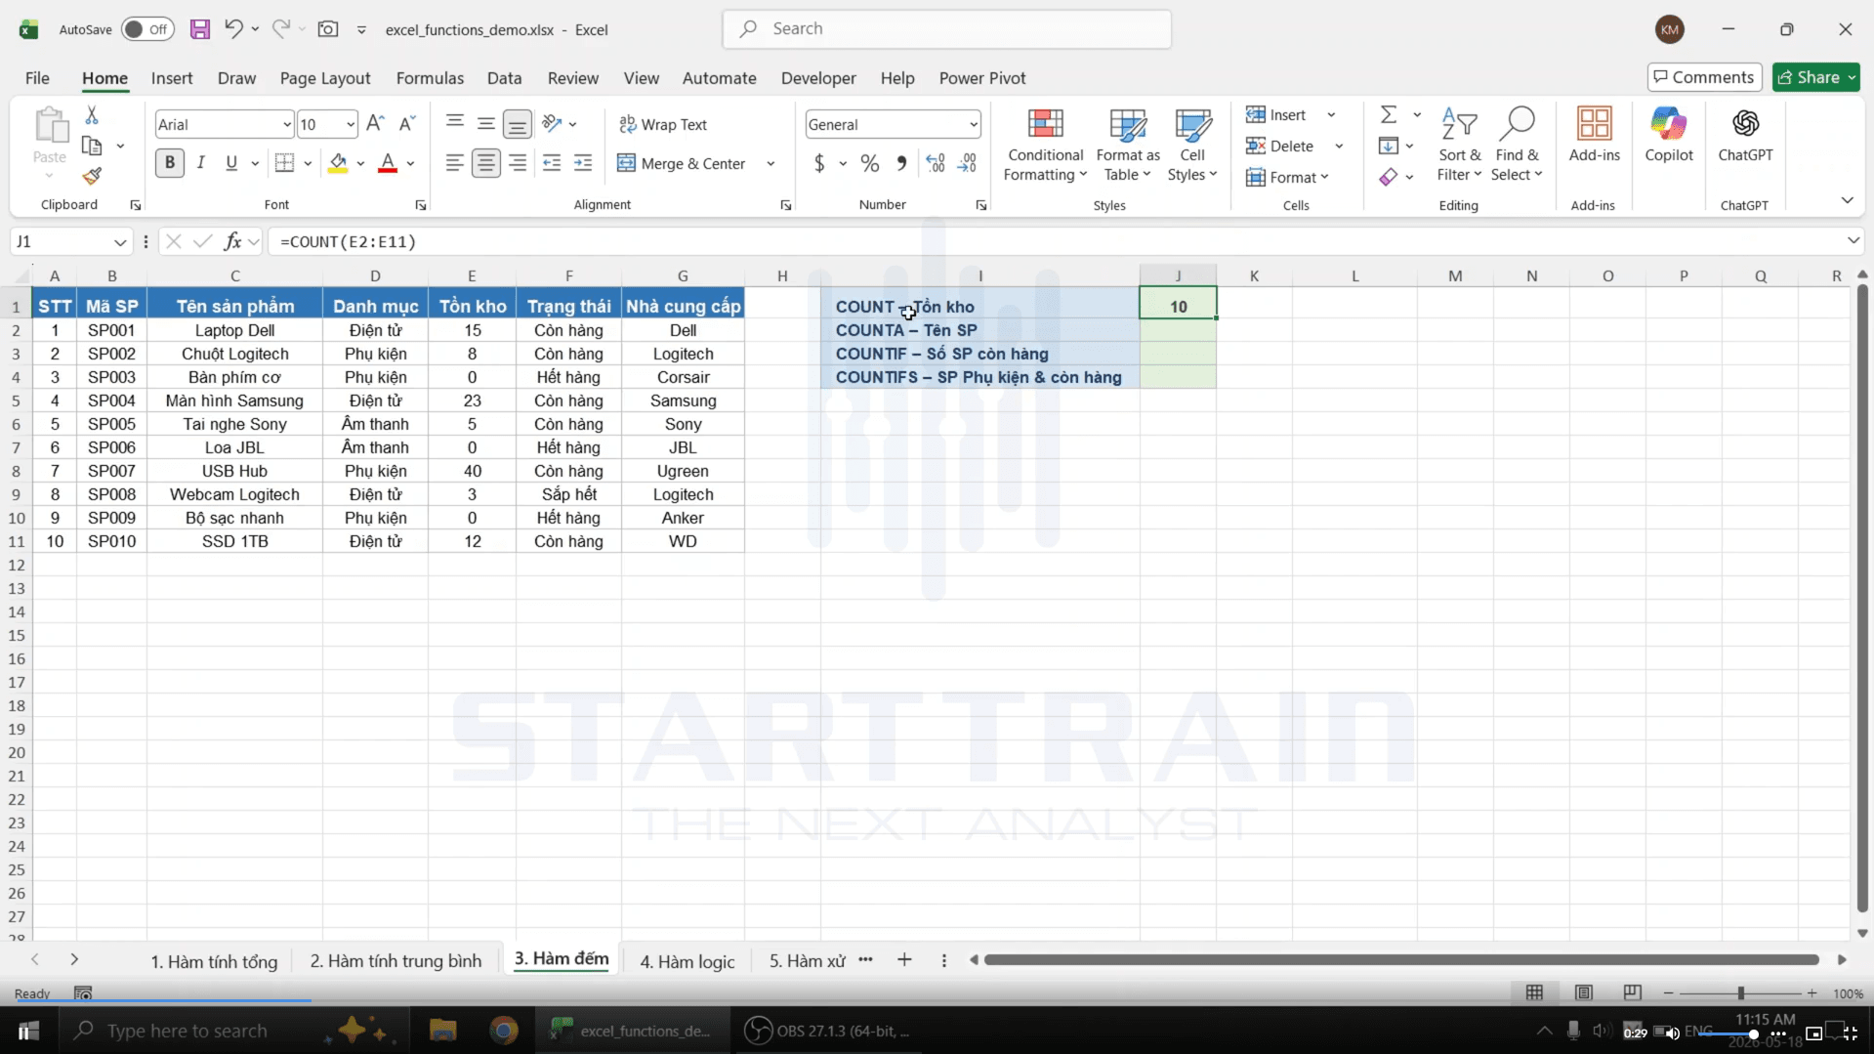
Task: Click Insert Function fx icon
Action: click(x=232, y=241)
